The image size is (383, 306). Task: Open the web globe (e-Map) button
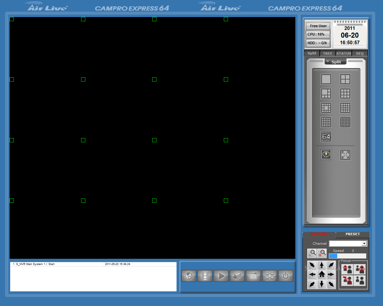(189, 276)
